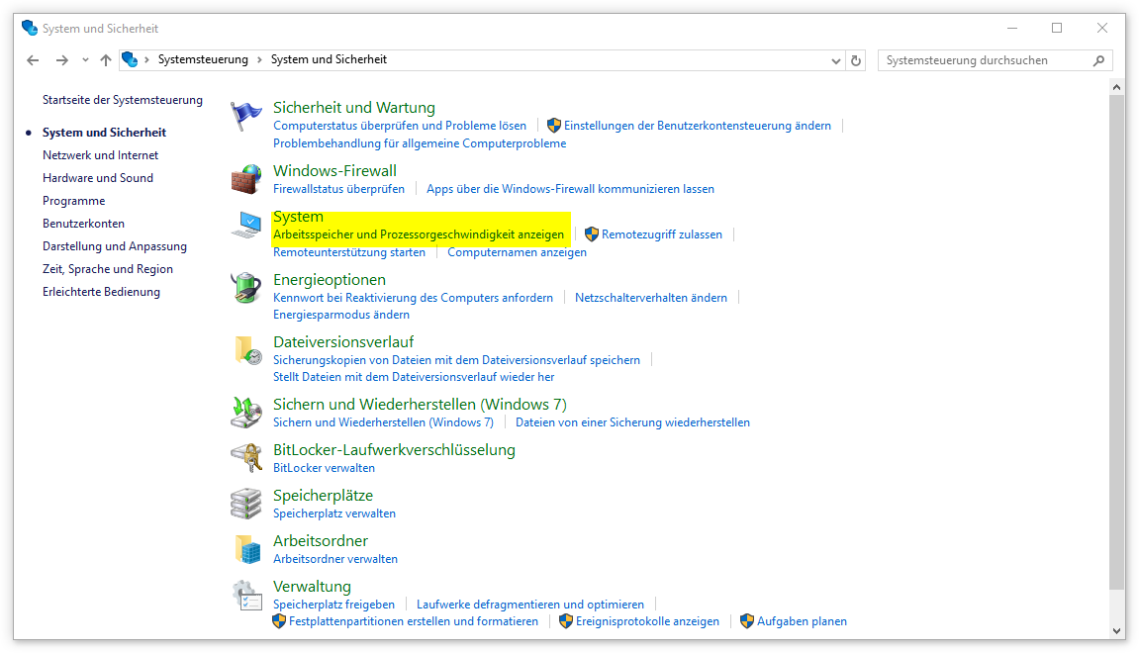Screen dimensions: 1139x653
Task: Select Systemsteuerung in the breadcrumb
Action: click(x=203, y=59)
